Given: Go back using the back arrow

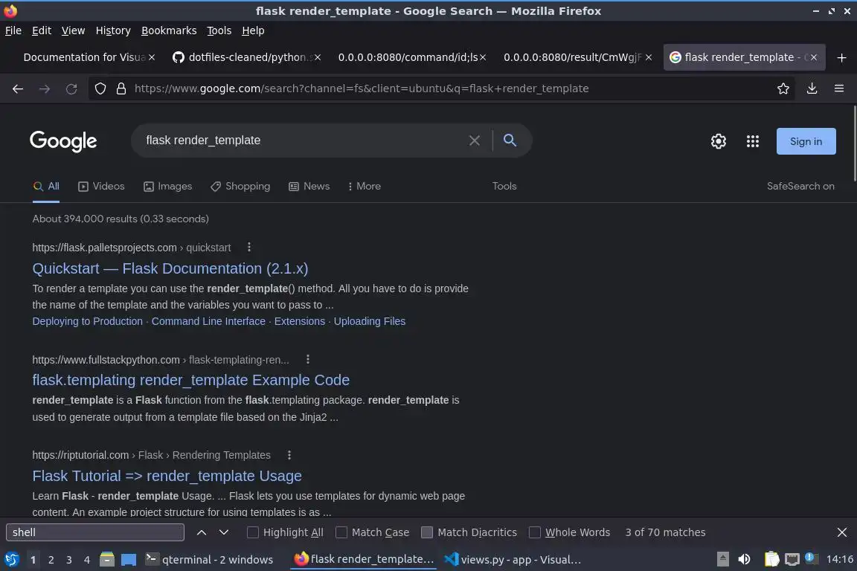Looking at the screenshot, I should 18,88.
